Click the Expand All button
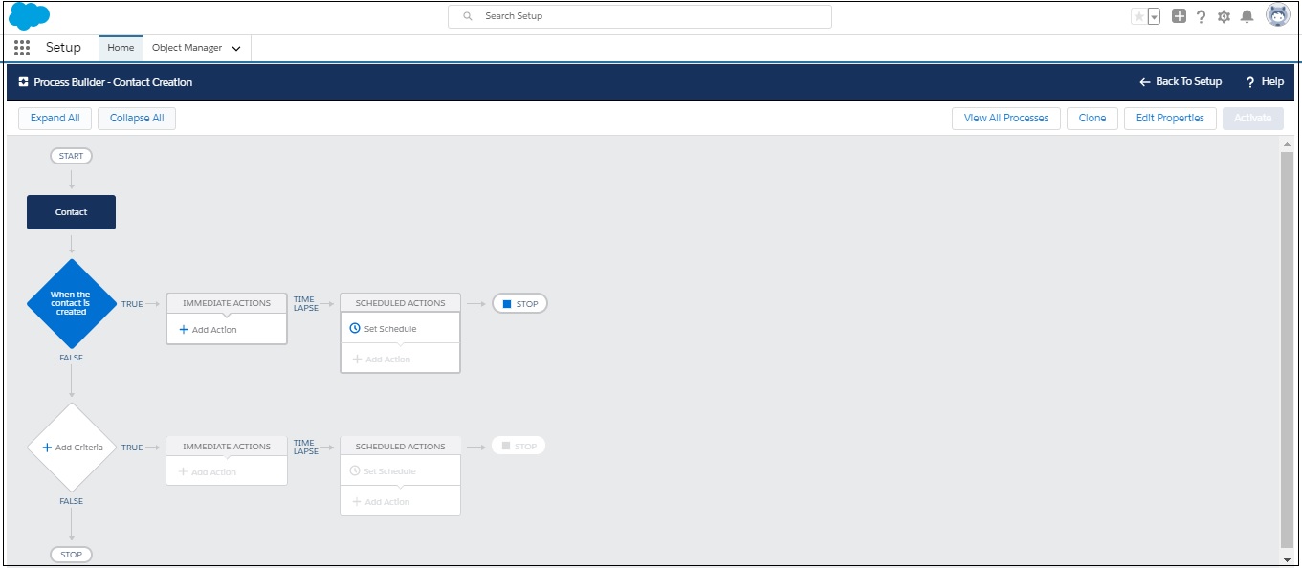1302x568 pixels. click(x=55, y=119)
